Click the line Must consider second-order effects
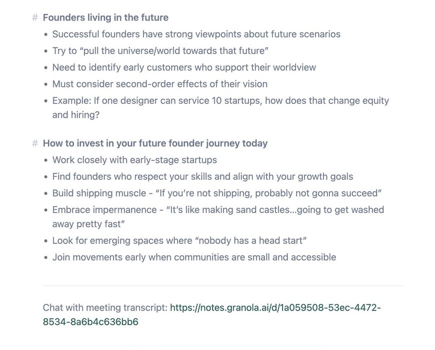Viewport: 435px width, 350px height. (160, 84)
